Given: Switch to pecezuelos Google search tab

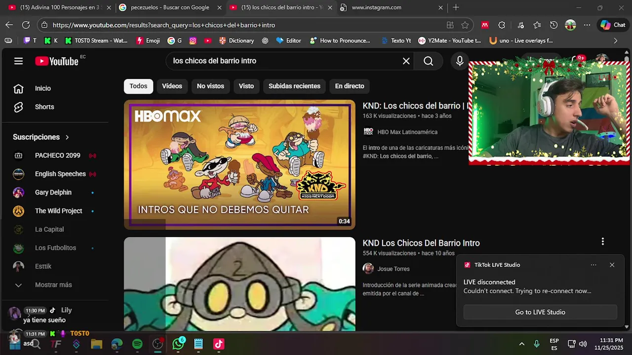Looking at the screenshot, I should 170,7.
